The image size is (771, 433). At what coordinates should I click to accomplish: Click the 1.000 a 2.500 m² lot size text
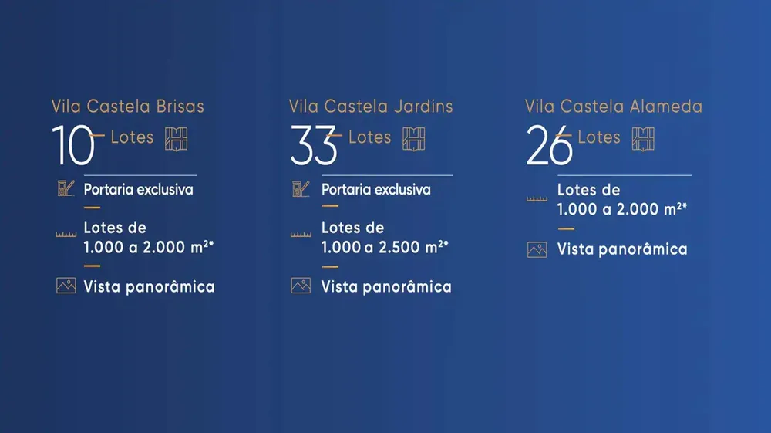(x=385, y=247)
